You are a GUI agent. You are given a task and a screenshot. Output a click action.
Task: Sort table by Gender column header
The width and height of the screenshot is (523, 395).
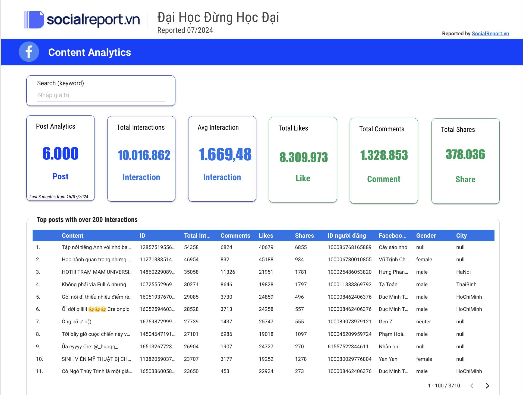(x=426, y=235)
